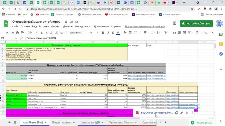
Task: Open the 123 number format dropdown
Action: coord(62,33)
